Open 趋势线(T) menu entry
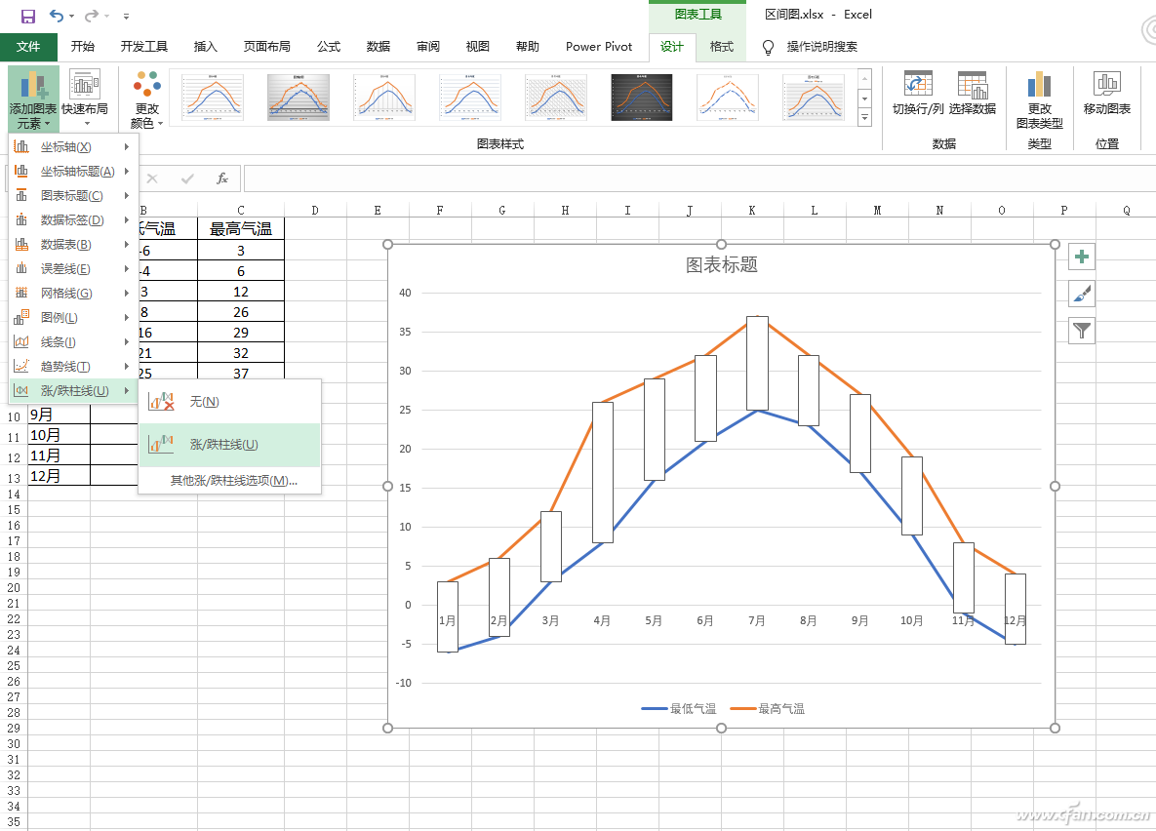1156x831 pixels. [73, 366]
